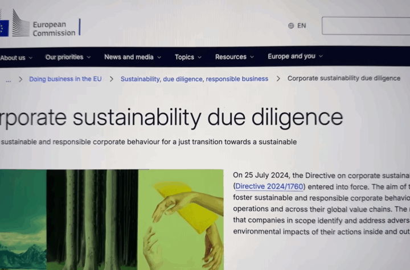Click the forest and hands banner image
Viewport: 410px width, 270px height.
tap(112, 219)
